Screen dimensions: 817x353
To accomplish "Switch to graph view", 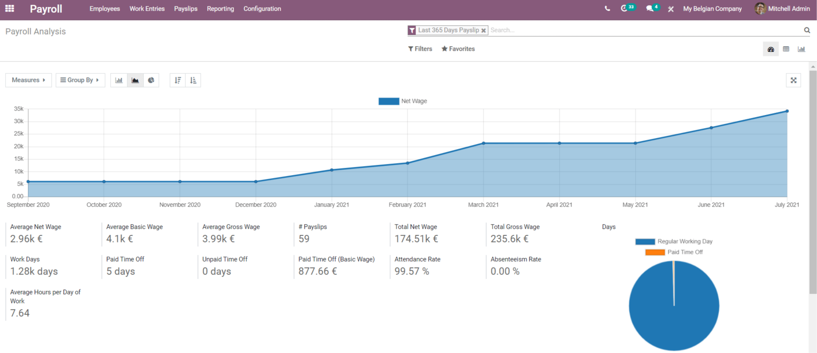I will pyautogui.click(x=801, y=49).
